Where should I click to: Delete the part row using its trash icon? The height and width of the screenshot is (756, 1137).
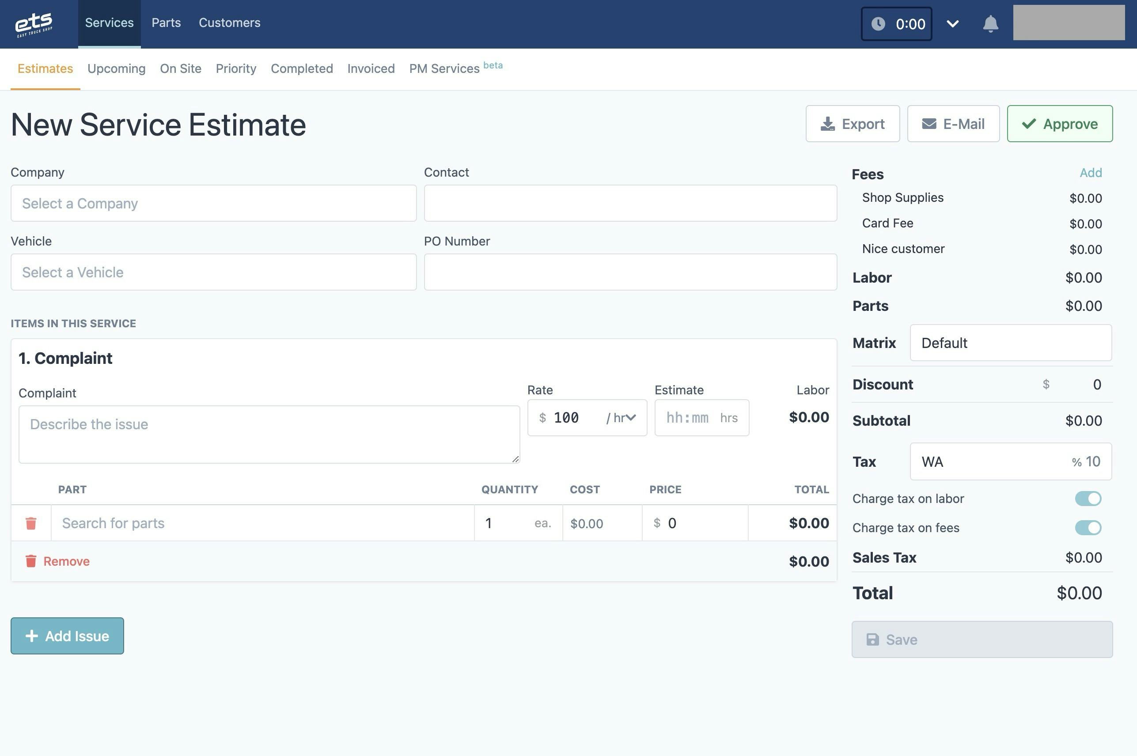(x=31, y=523)
